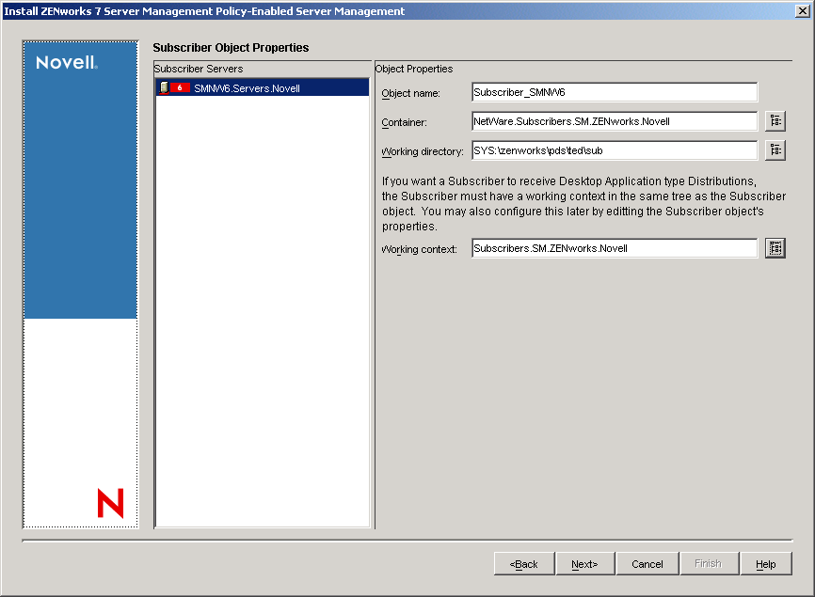Screen dimensions: 815x597
Task: Click the Working directory input field
Action: (x=615, y=150)
